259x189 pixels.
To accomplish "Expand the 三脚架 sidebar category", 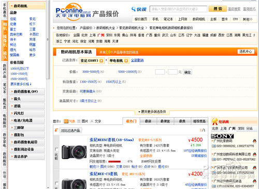I will (x=27, y=128).
